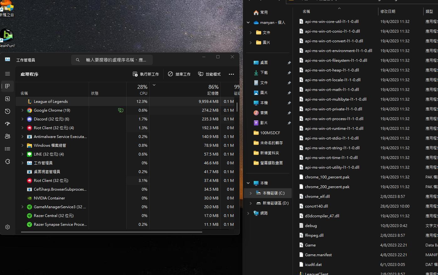Click the horizontal scrollbar in Task Manager
The image size is (438, 275).
(111, 232)
